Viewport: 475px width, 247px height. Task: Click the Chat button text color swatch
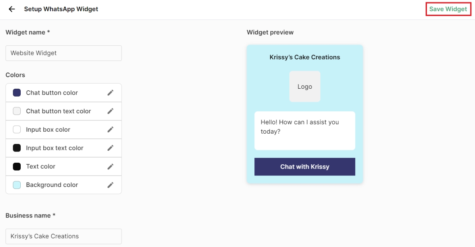pyautogui.click(x=17, y=111)
